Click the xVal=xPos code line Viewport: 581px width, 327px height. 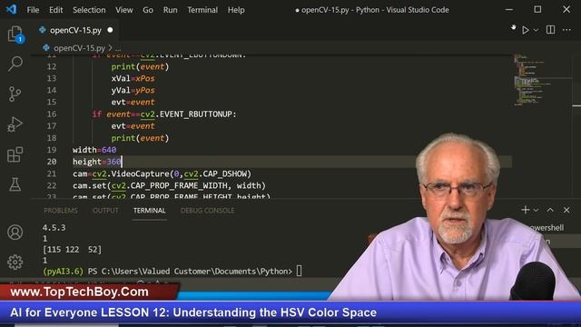pyautogui.click(x=133, y=79)
